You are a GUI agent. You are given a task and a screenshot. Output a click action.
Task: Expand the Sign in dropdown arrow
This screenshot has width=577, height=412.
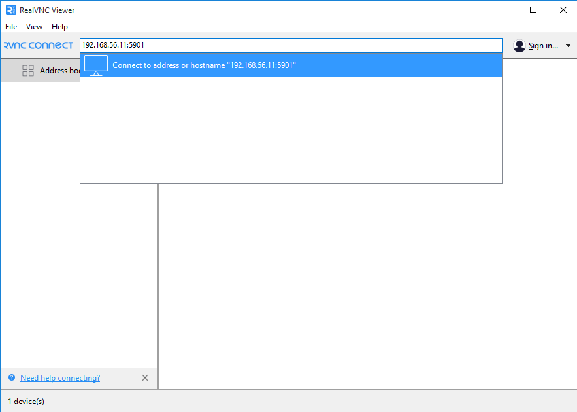click(x=568, y=46)
